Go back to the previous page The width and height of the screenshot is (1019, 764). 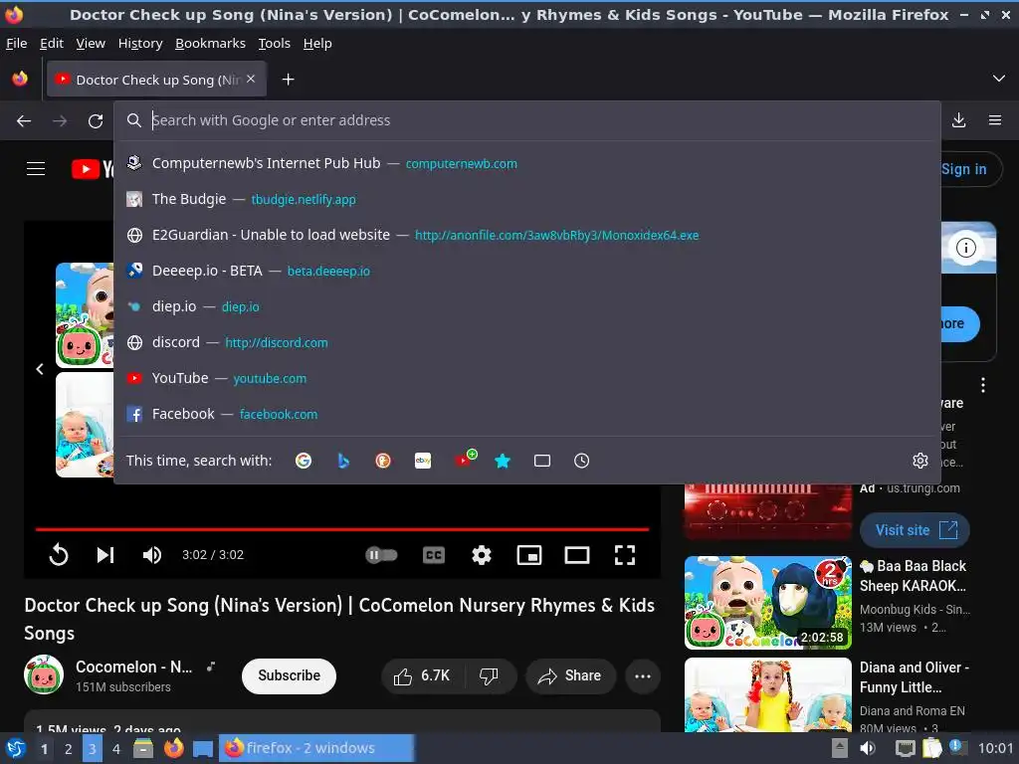(x=24, y=120)
